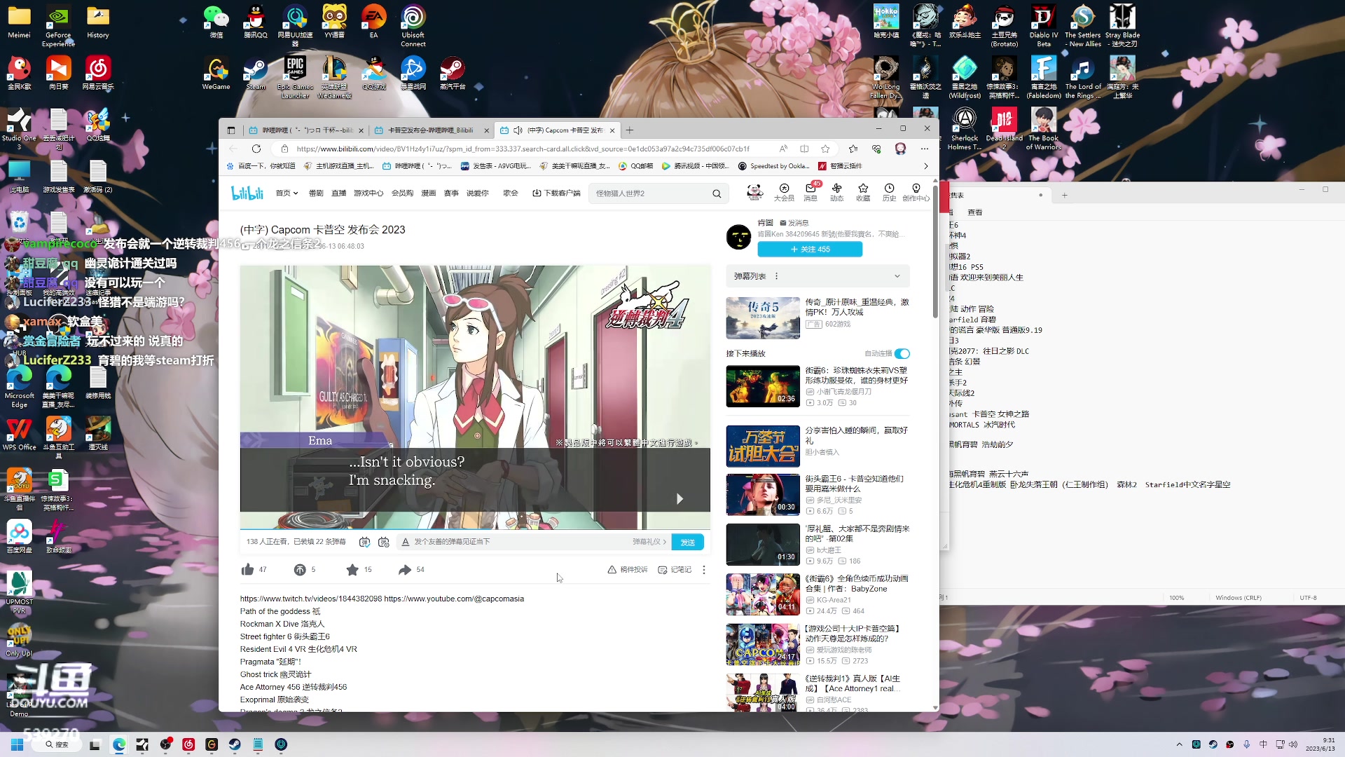The height and width of the screenshot is (757, 1345).
Task: Give coins to the video
Action: tap(300, 570)
